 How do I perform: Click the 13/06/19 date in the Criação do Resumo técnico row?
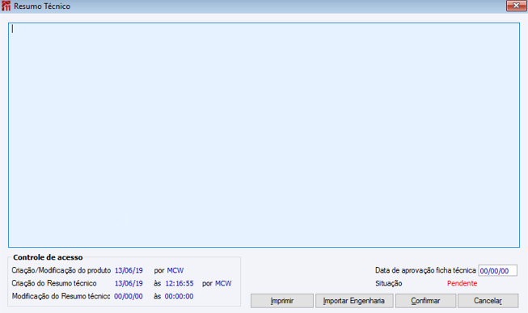(129, 283)
